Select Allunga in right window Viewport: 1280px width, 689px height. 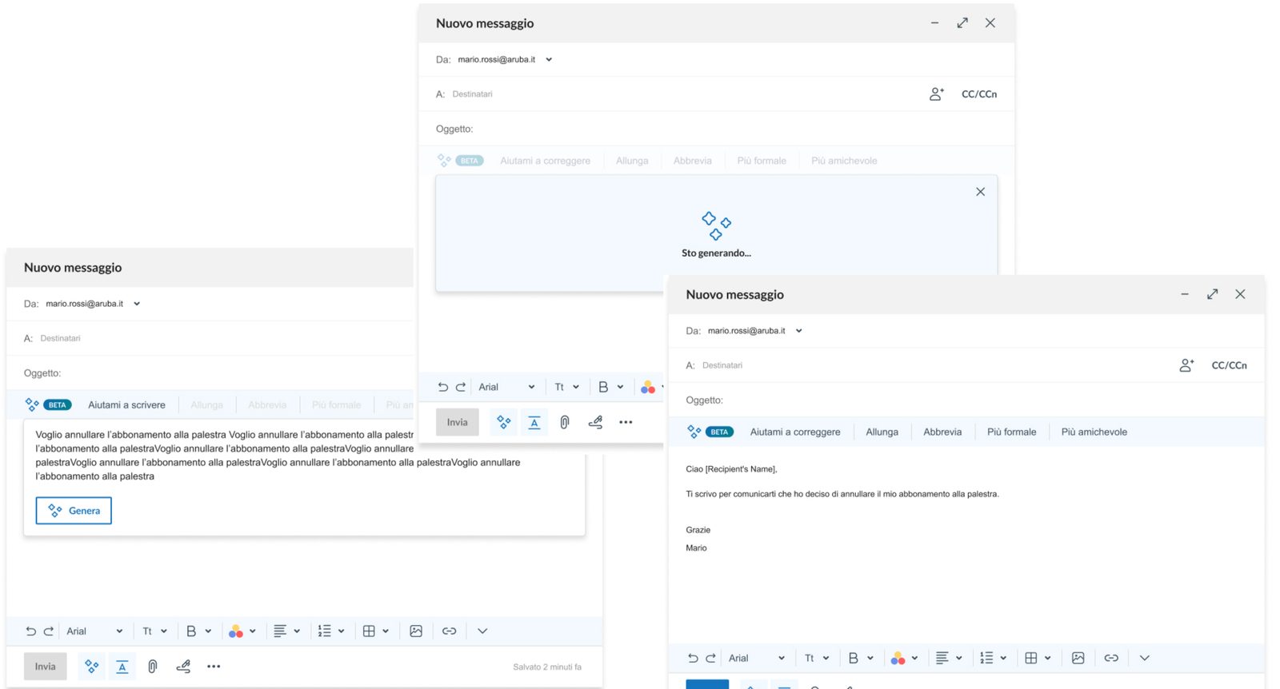pos(882,432)
